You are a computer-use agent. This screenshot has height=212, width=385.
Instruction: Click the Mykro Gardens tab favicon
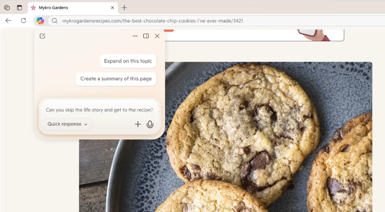coord(33,8)
